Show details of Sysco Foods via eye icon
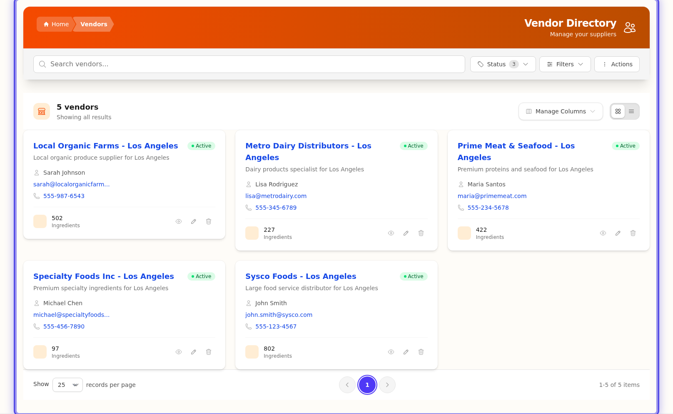Image resolution: width=673 pixels, height=414 pixels. pyautogui.click(x=391, y=352)
